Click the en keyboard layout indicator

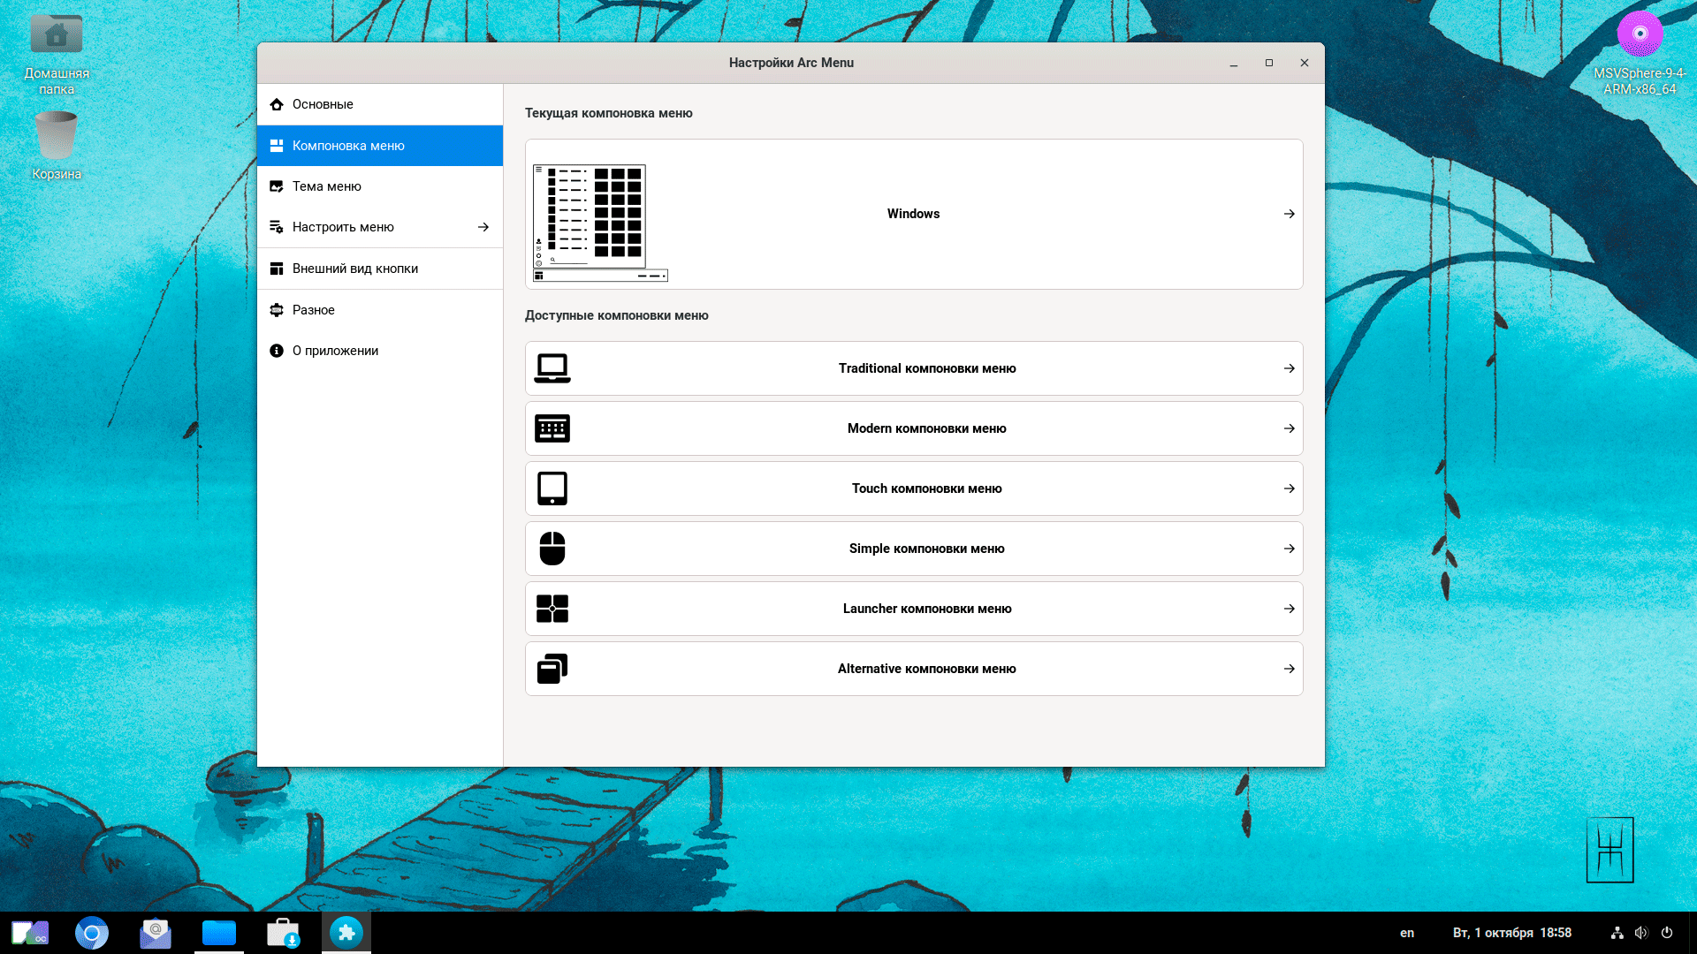1406,933
